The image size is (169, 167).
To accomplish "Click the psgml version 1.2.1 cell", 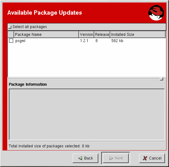I will [x=84, y=41].
